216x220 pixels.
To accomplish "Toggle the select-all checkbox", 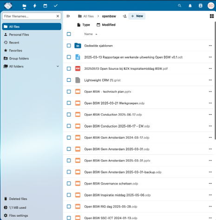I will point(69,34).
